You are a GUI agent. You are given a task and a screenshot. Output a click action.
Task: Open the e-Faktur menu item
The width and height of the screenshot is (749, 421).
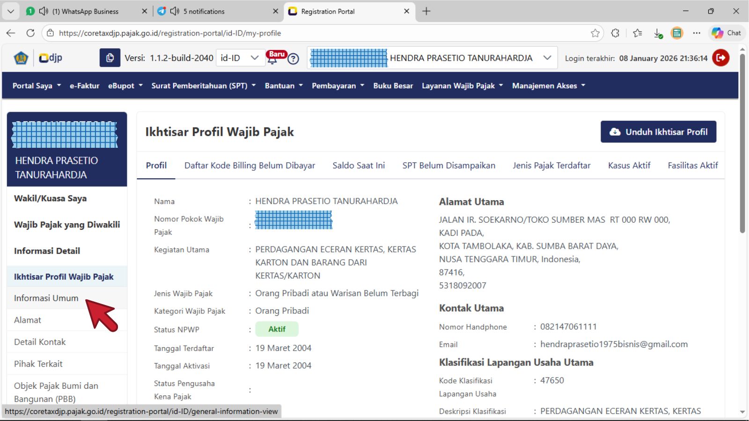[84, 86]
